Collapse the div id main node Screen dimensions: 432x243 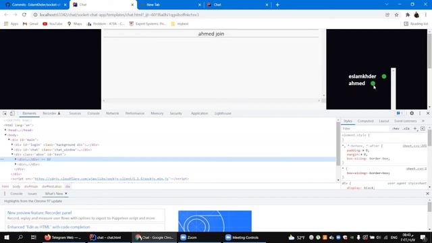point(9,140)
